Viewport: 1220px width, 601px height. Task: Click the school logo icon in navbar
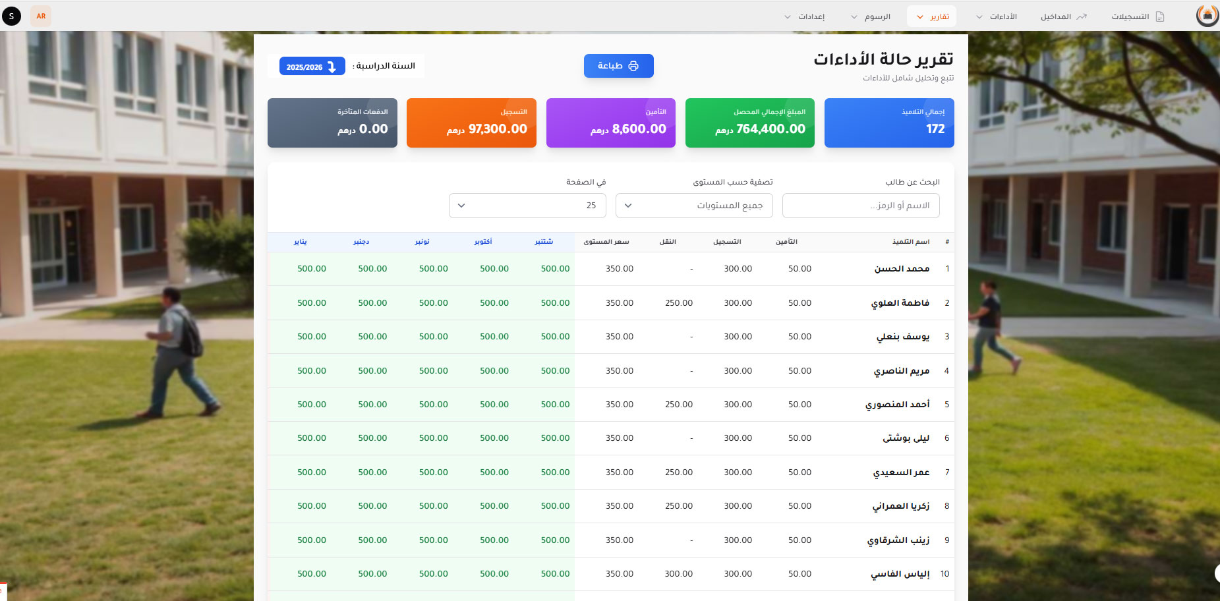[1207, 16]
